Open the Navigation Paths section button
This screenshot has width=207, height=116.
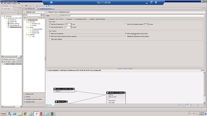click(34, 102)
